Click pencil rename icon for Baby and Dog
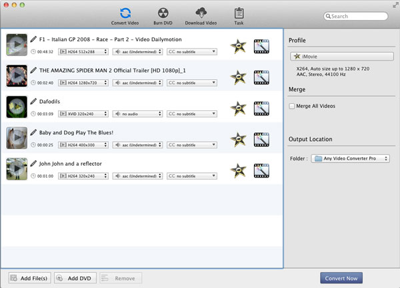Screen dimensions: 400x288 pos(33,132)
